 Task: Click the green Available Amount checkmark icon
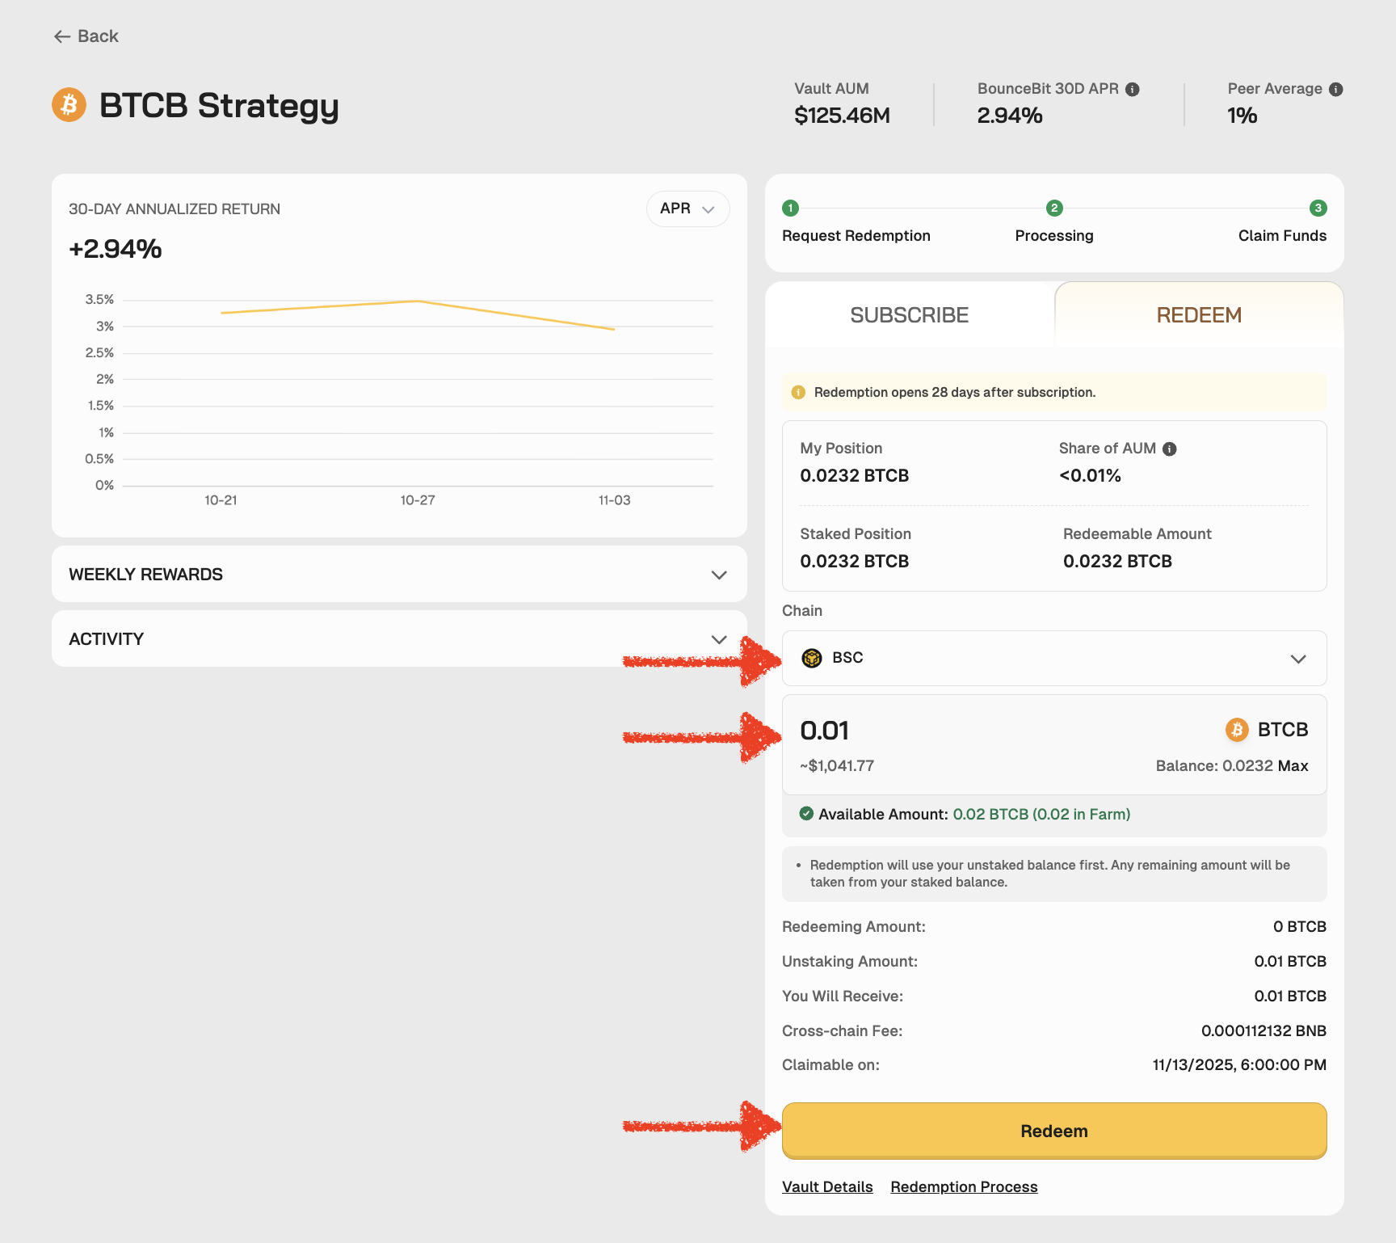[x=806, y=814]
